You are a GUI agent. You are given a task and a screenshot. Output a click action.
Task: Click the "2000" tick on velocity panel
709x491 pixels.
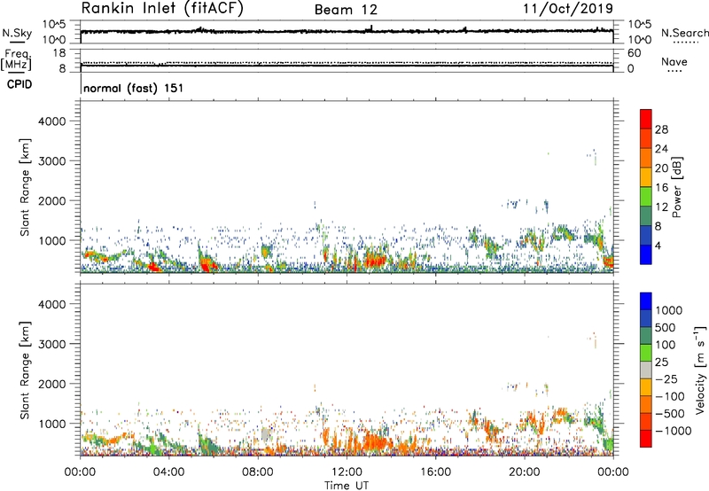(51, 384)
